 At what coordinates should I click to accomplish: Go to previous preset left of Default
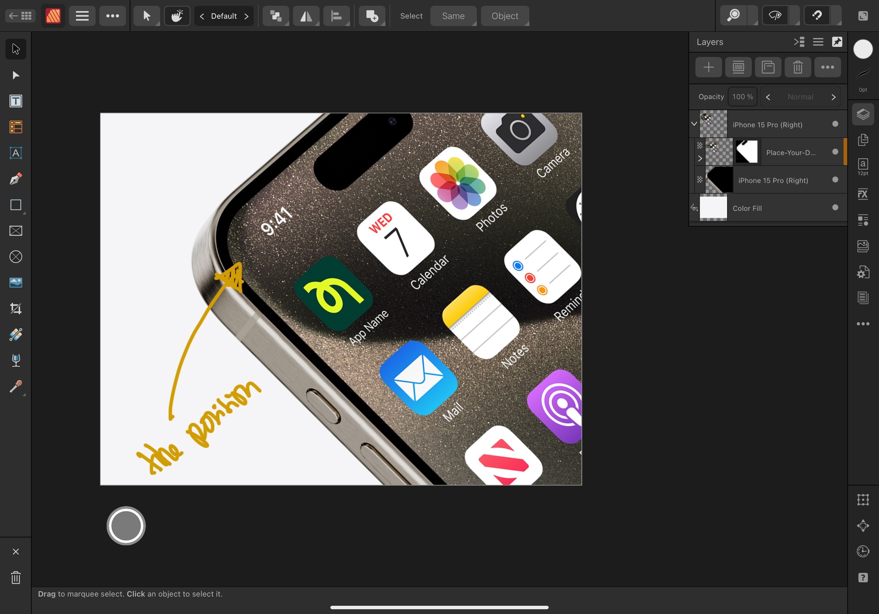coord(202,16)
